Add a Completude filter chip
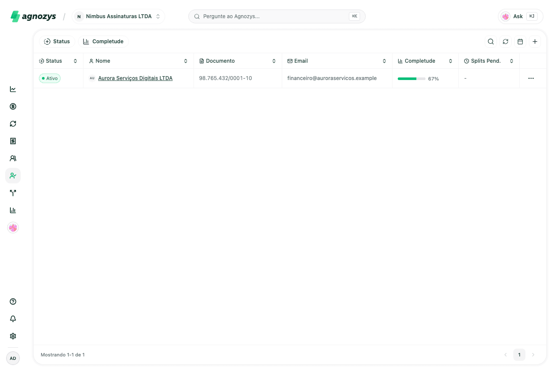The image size is (554, 372). (103, 42)
